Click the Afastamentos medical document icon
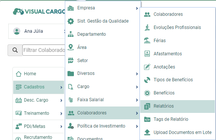216x140 pixels. click(x=147, y=54)
